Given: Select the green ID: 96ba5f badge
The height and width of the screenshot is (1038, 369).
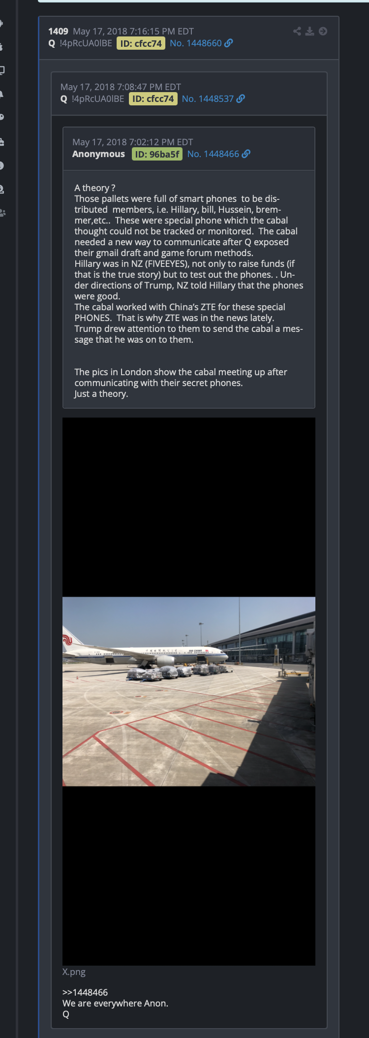Looking at the screenshot, I should click(x=157, y=154).
